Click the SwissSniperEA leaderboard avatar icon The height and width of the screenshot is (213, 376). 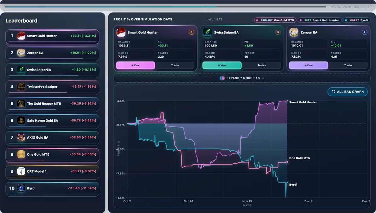pos(21,70)
